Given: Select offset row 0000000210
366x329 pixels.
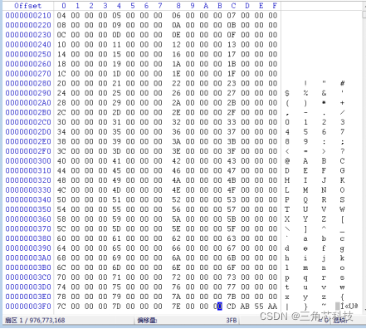Looking at the screenshot, I should pyautogui.click(x=28, y=16).
